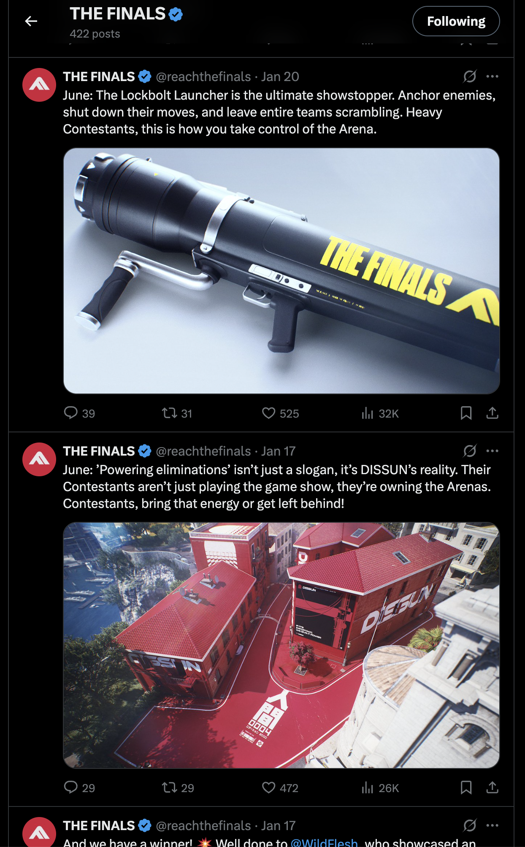Bookmark the DISSUN post
This screenshot has width=525, height=847.
pos(466,787)
